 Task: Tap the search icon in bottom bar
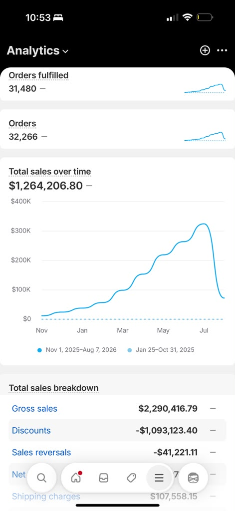[41, 478]
